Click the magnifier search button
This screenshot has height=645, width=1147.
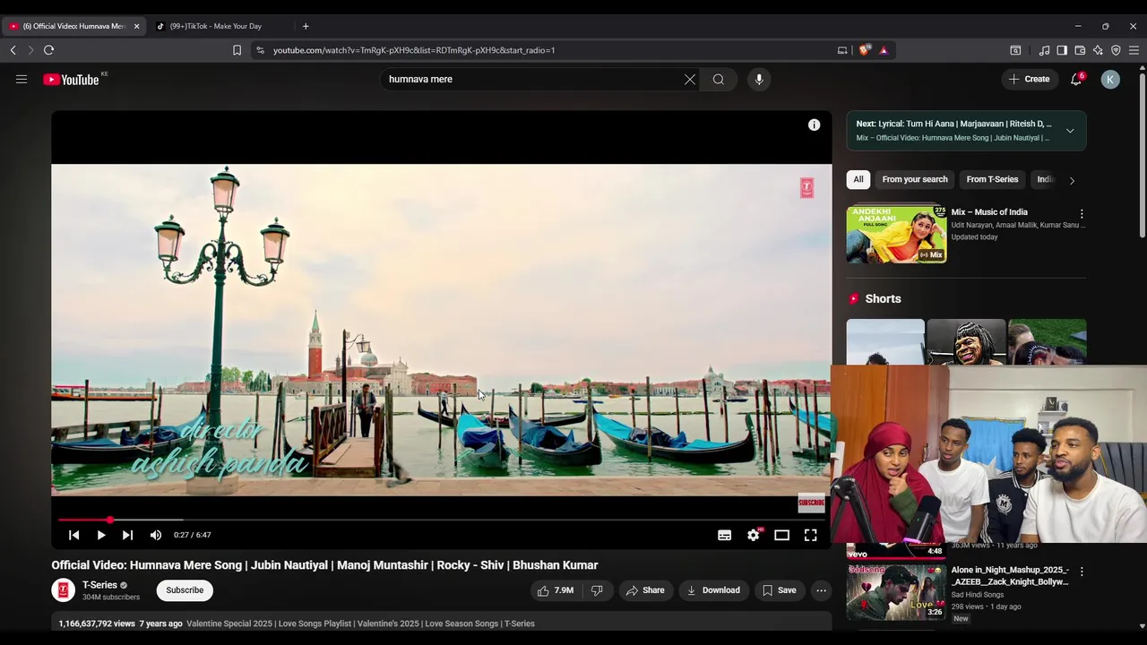pyautogui.click(x=719, y=80)
